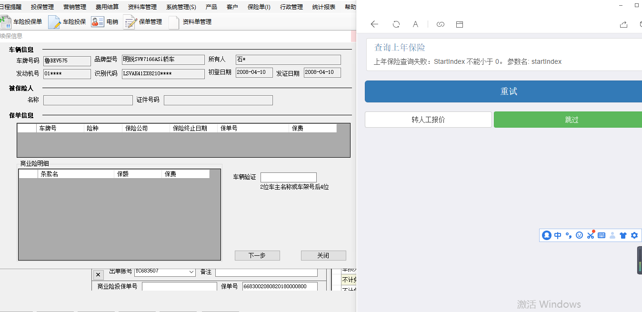Open the 营销管理 menu
The image size is (642, 312).
75,7
